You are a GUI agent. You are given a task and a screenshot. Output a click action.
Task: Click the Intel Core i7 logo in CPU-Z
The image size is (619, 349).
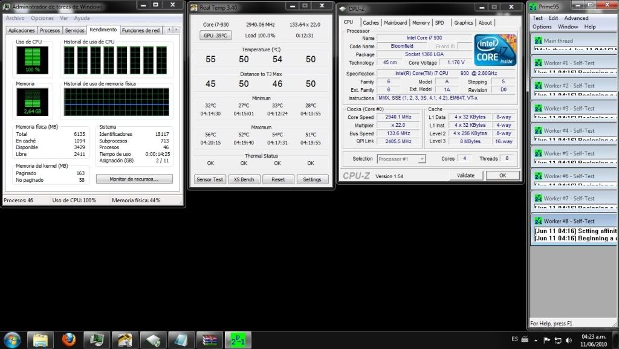coord(495,50)
